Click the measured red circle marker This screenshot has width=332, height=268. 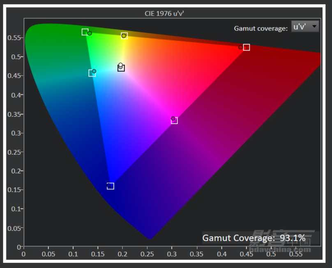tap(240, 47)
